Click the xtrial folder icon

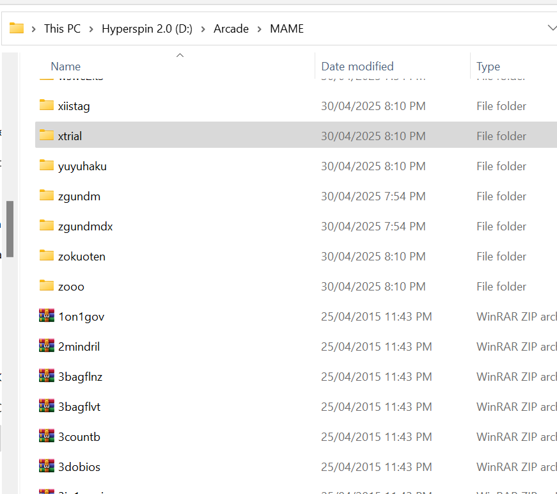tap(47, 135)
